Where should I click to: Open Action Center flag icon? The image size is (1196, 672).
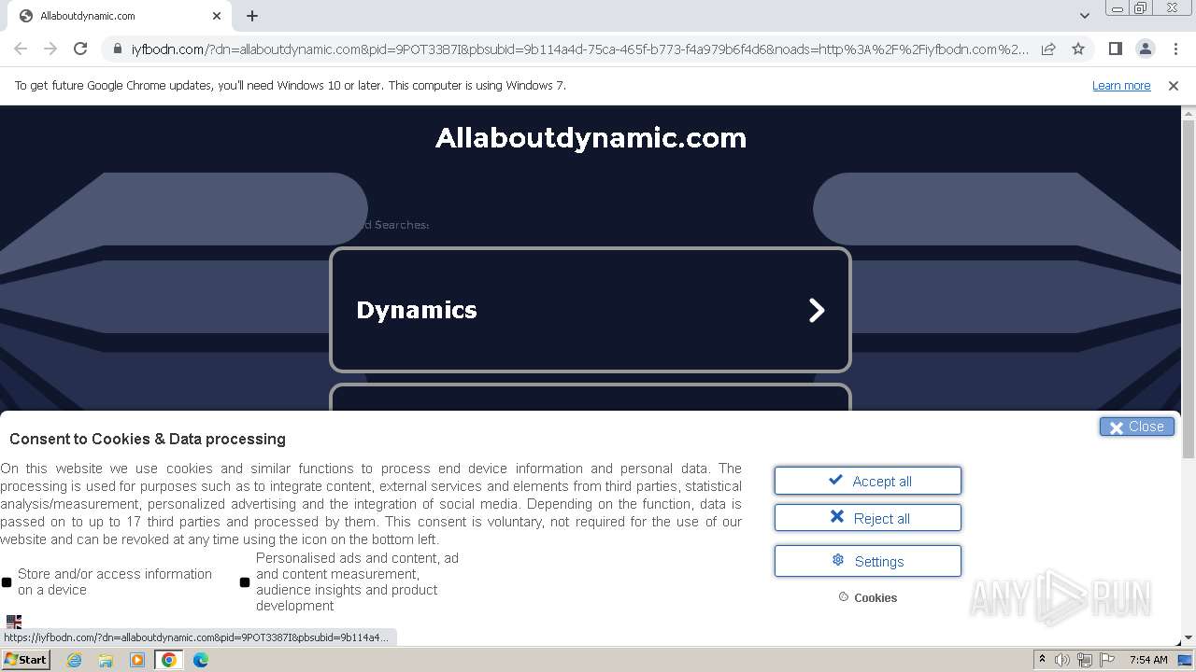pos(1107,660)
